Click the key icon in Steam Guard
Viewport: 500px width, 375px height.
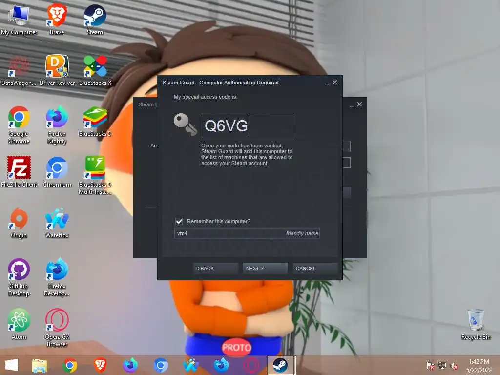pos(185,125)
